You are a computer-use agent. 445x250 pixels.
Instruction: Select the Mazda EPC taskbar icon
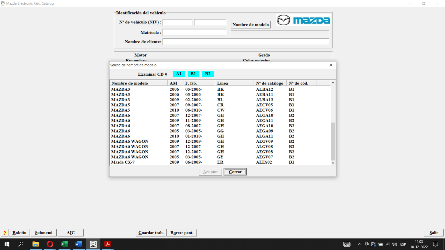pyautogui.click(x=93, y=244)
